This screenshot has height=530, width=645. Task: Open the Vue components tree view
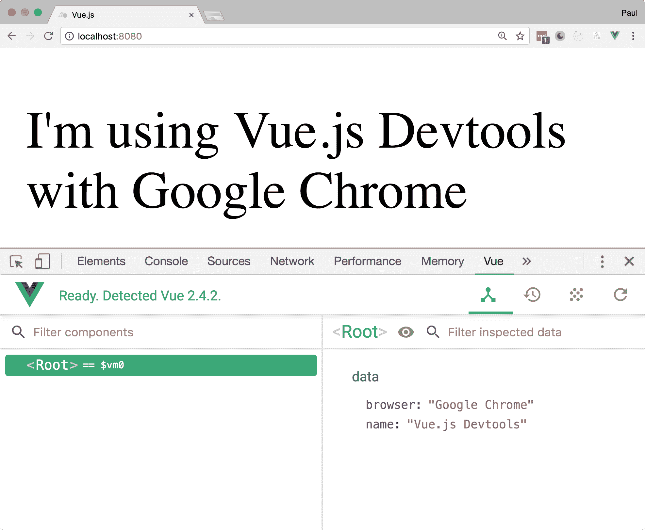coord(488,295)
